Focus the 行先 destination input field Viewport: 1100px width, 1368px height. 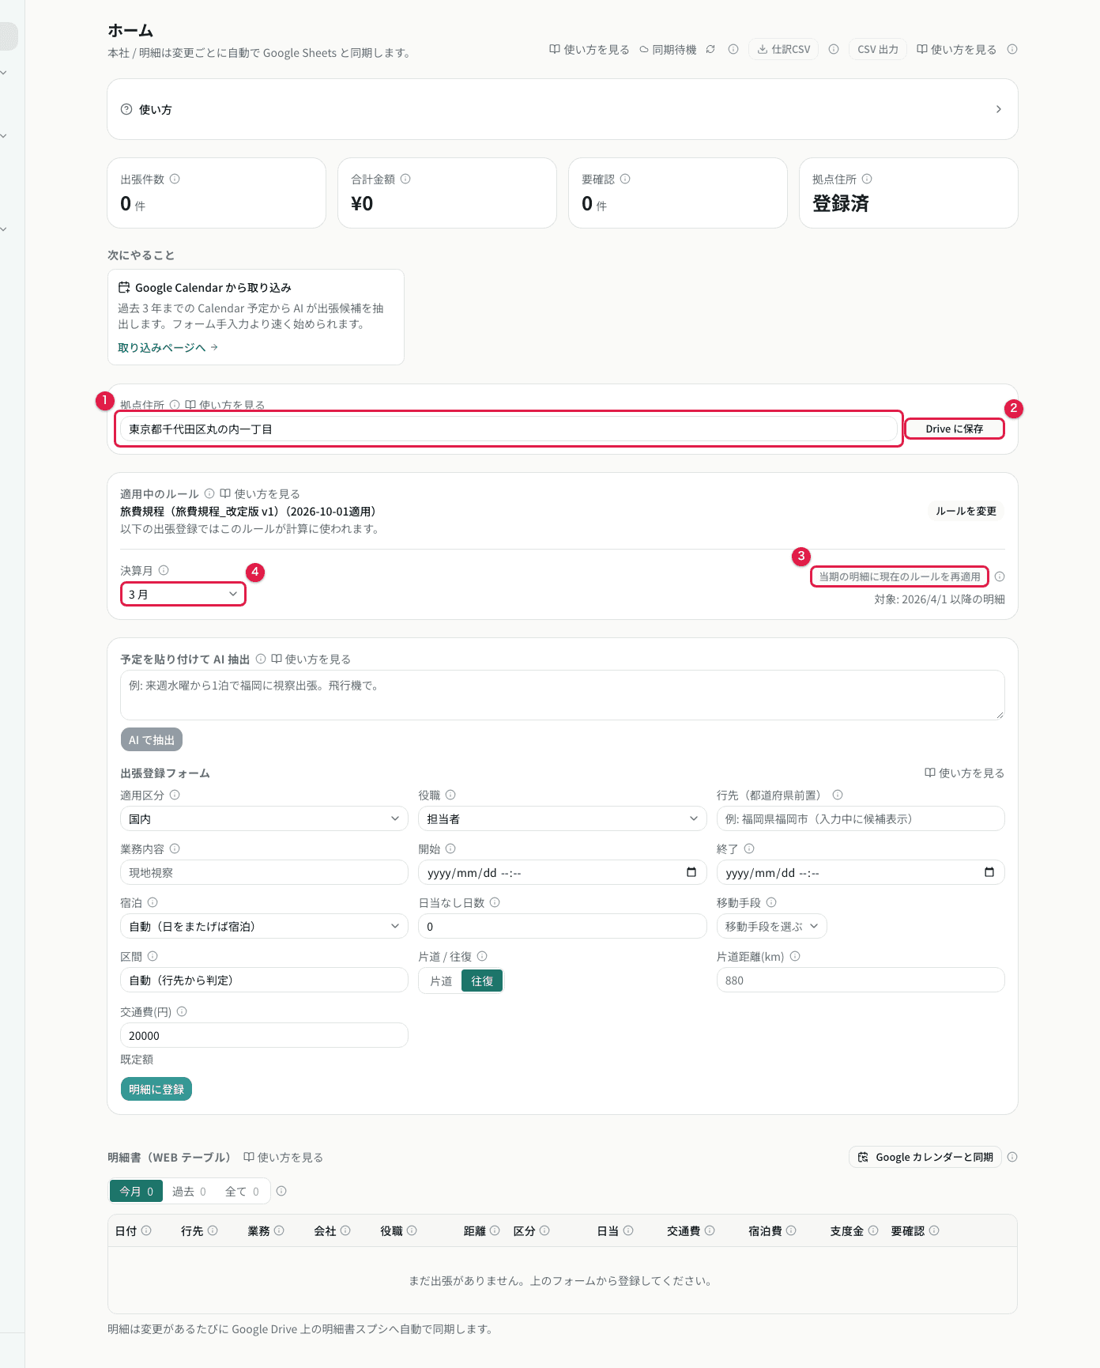pos(861,818)
